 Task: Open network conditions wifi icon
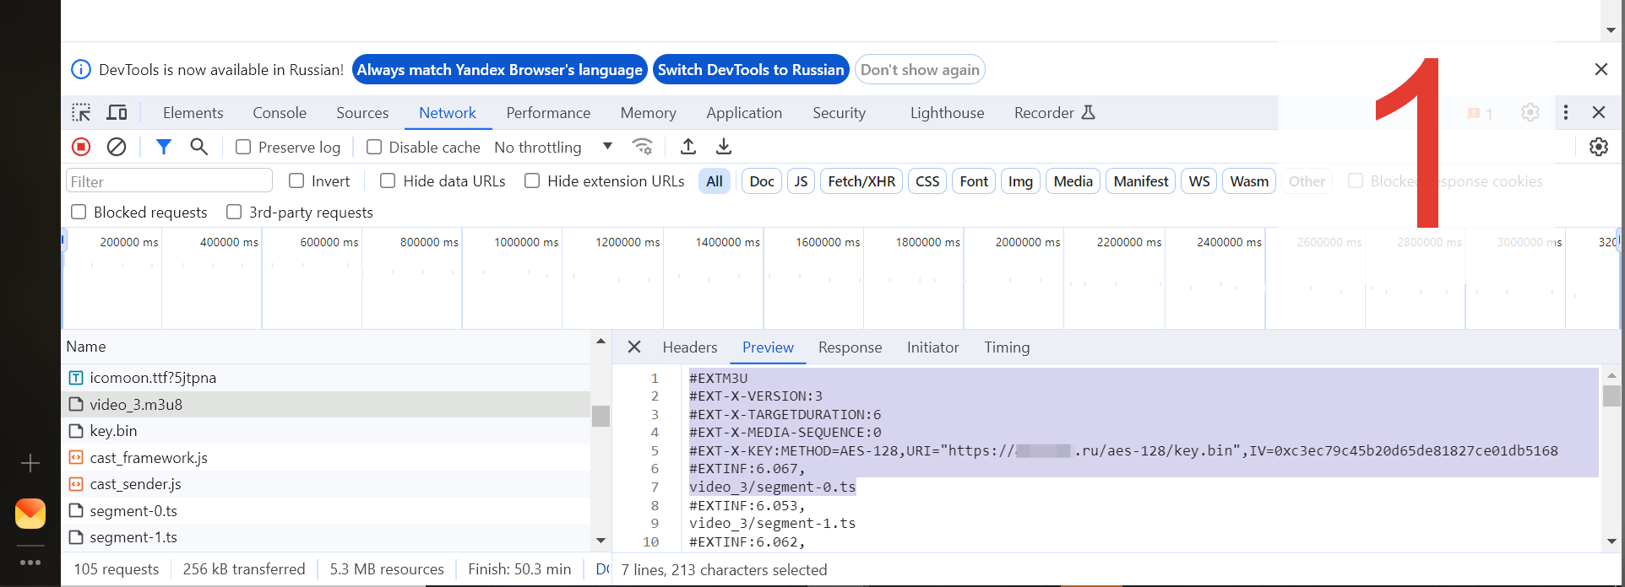643,147
